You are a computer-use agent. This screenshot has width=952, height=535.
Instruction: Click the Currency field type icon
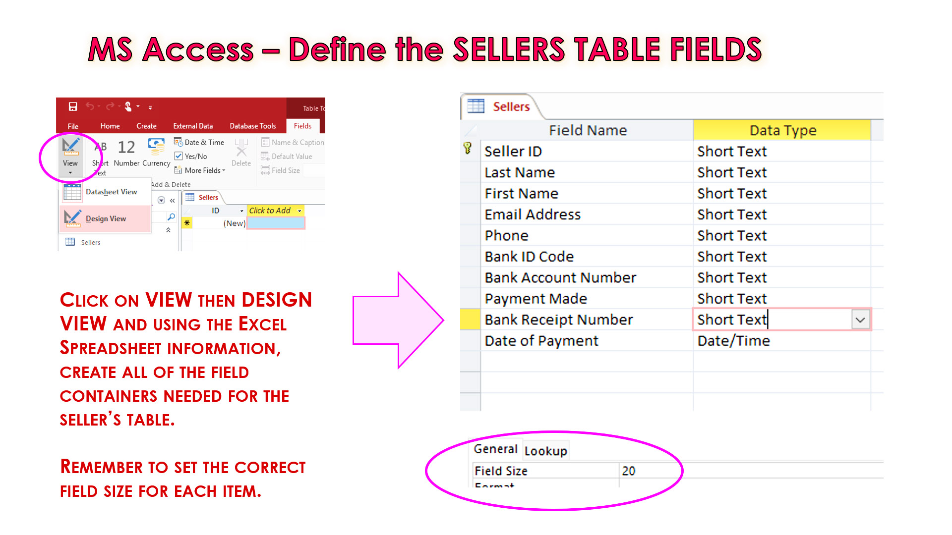[156, 146]
